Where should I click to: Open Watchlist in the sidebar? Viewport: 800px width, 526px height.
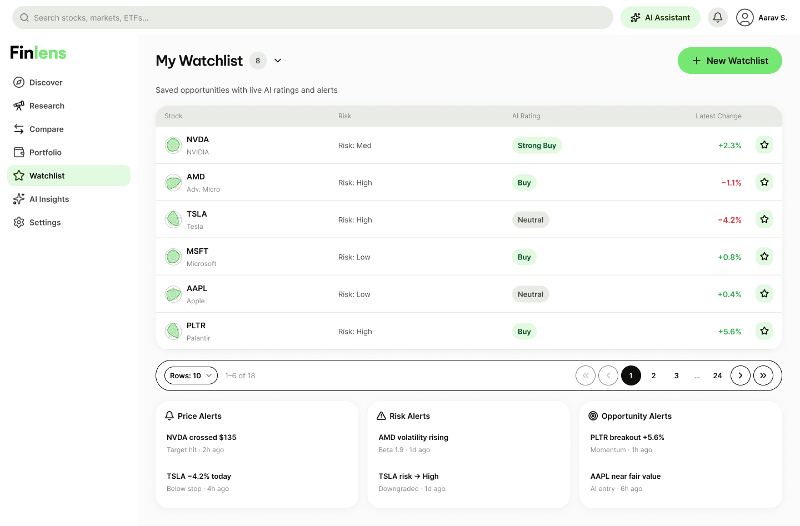[x=69, y=176]
